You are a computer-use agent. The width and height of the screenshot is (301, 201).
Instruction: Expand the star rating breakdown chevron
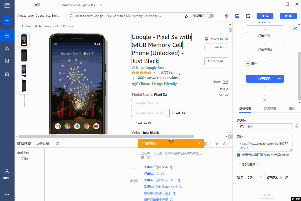(x=155, y=72)
